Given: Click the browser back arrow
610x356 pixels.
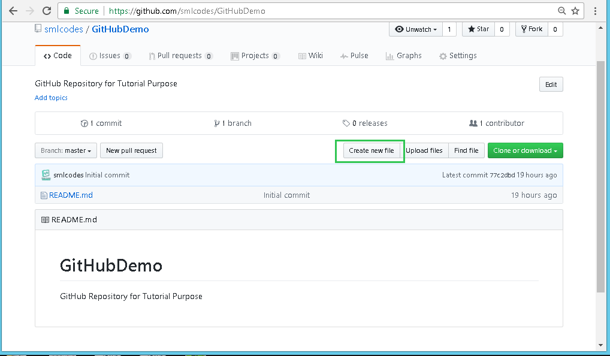Looking at the screenshot, I should (13, 11).
